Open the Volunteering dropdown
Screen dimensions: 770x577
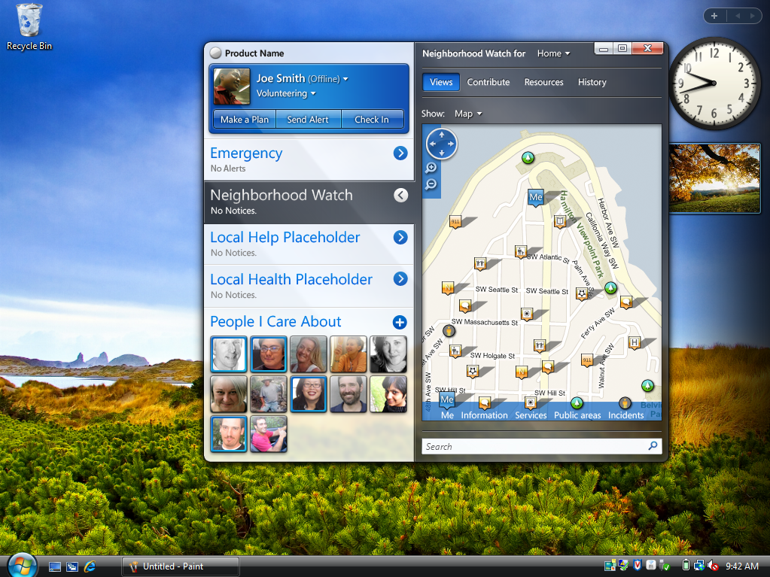(x=313, y=93)
